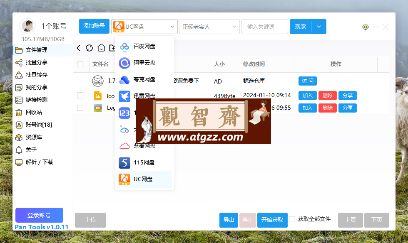Click 删除 for the ico file
This screenshot has height=243, width=408.
pyautogui.click(x=328, y=96)
